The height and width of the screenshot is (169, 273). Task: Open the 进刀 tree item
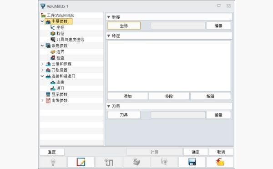pyautogui.click(x=57, y=88)
